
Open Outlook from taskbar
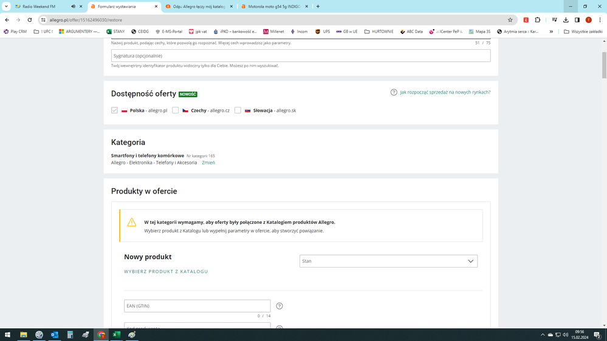55,334
